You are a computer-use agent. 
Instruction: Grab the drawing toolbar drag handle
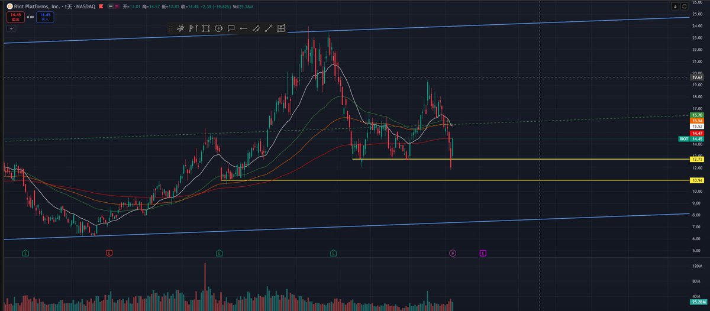[x=172, y=28]
